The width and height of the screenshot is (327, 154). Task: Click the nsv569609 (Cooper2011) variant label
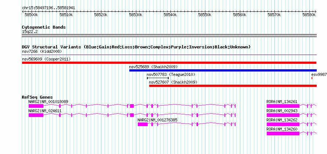[46, 59]
